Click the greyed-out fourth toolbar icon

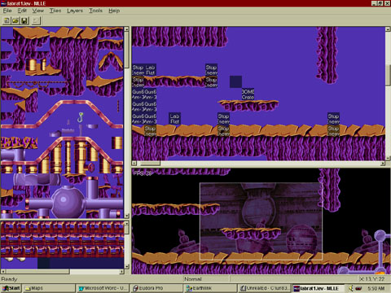36,20
